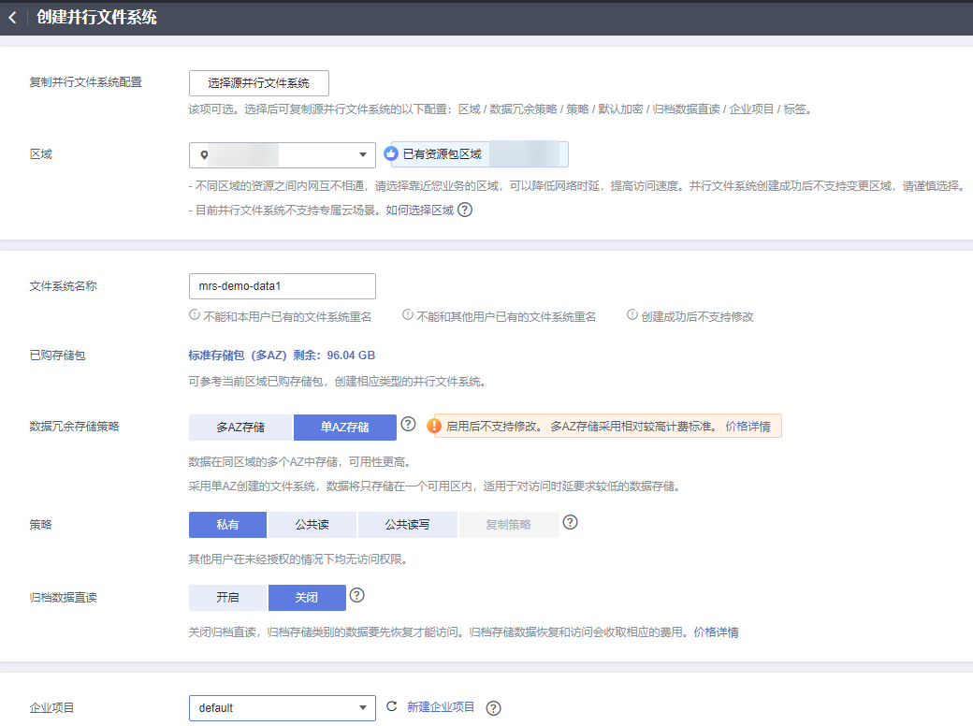Viewport: 973px width, 726px height.
Task: Click the 选择源并行文件系统 button
Action: tap(259, 83)
